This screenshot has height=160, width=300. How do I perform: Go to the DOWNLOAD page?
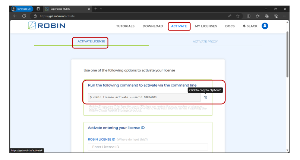153,26
